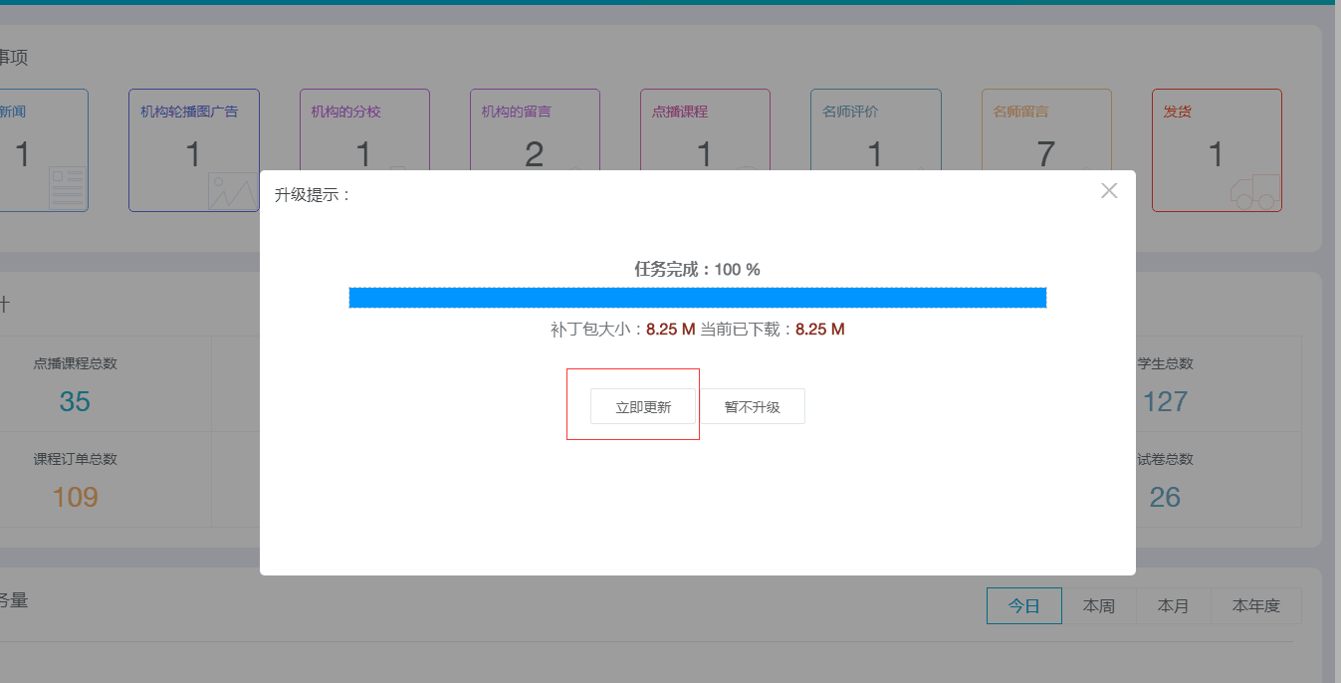Switch to the 本月 tab
1341x683 pixels.
1174,605
